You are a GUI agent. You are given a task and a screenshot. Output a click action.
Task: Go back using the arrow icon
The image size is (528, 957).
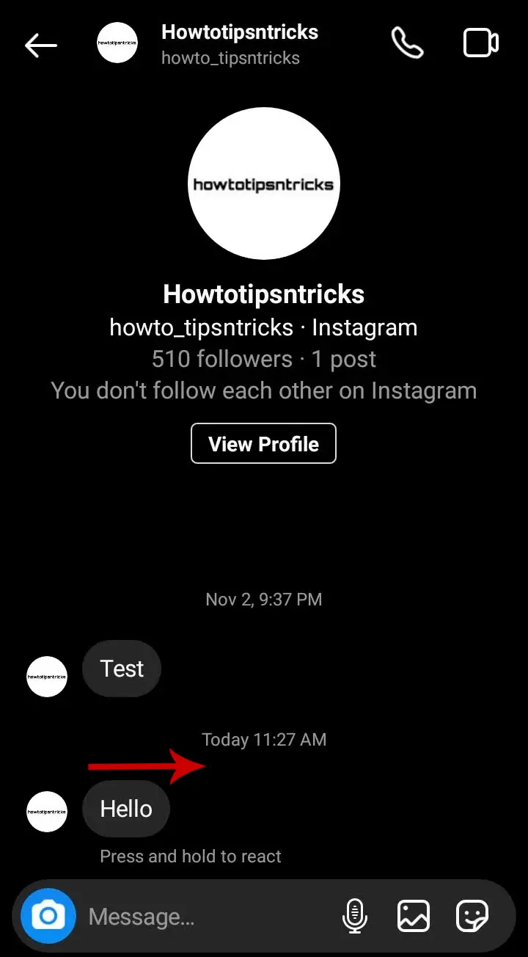(40, 45)
